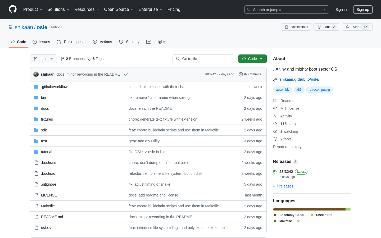This screenshot has width=381, height=238.
Task: Click the + 7 releases link
Action: tap(283, 186)
